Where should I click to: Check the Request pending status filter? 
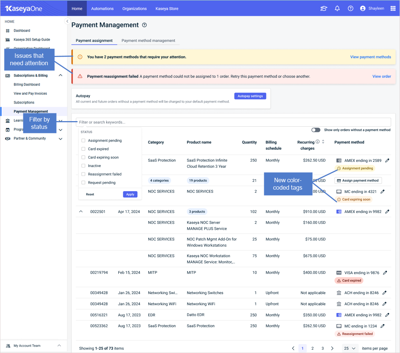pos(83,183)
